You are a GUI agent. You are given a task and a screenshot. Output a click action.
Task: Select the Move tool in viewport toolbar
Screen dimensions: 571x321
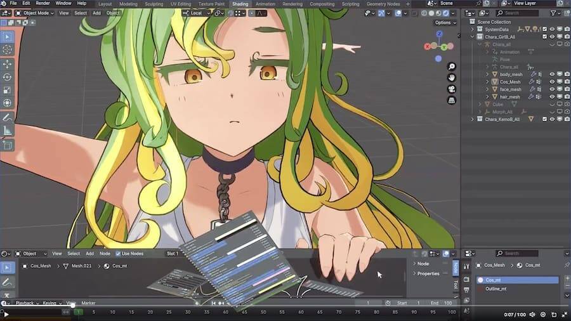[8, 64]
